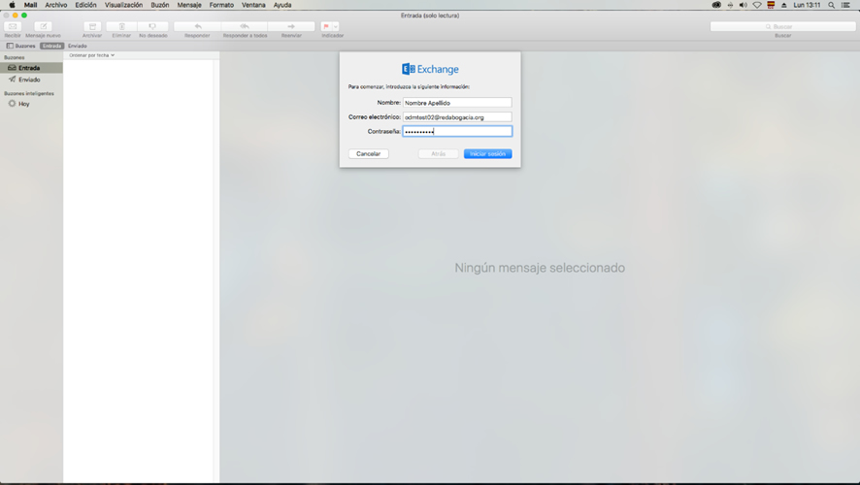Click the Responder a todos icon

coord(245,26)
